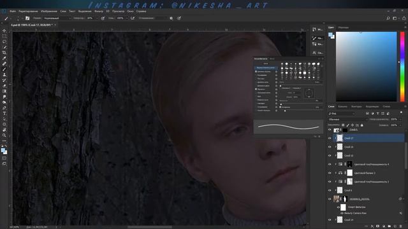This screenshot has height=229, width=408.
Task: Select the Move tool
Action: click(x=4, y=31)
